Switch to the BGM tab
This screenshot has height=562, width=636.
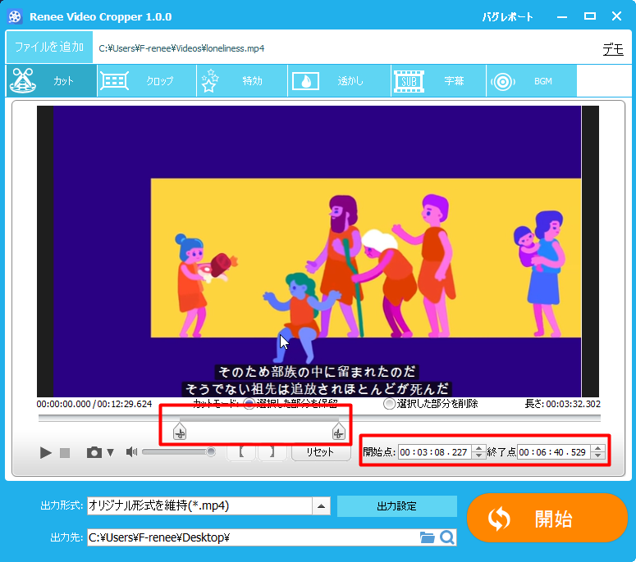coord(531,81)
